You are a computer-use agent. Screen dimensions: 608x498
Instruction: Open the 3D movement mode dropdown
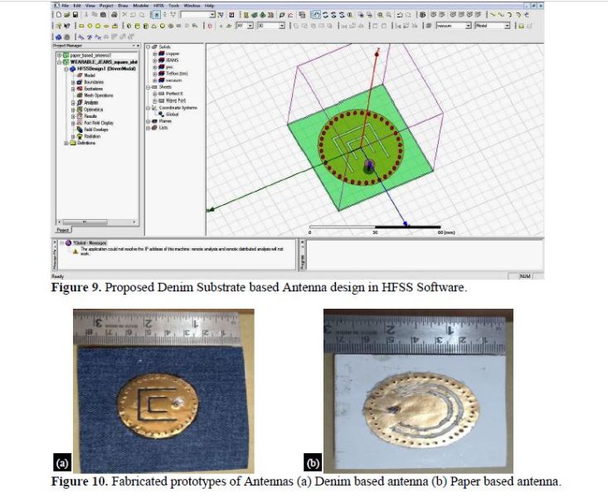282,26
